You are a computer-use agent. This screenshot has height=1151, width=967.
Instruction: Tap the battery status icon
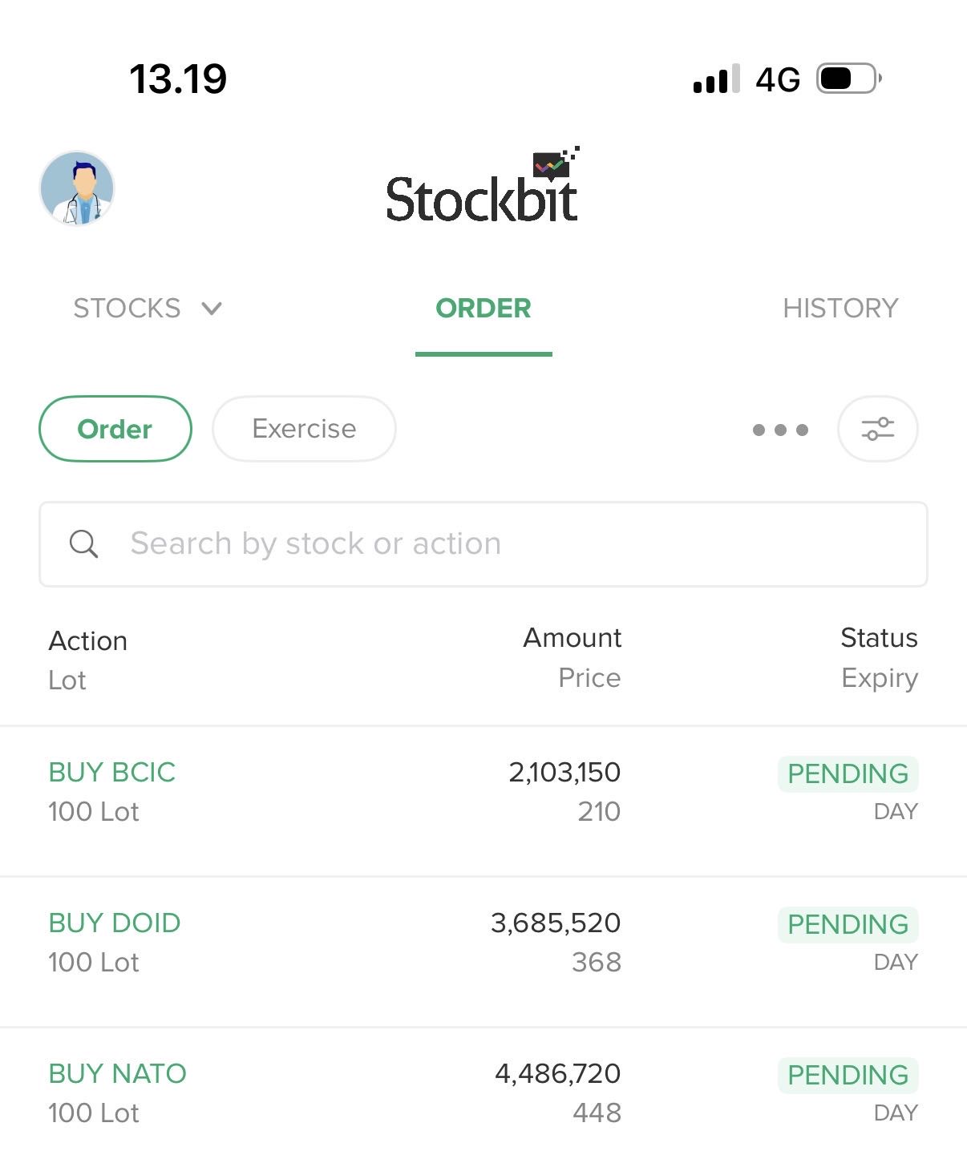[848, 79]
